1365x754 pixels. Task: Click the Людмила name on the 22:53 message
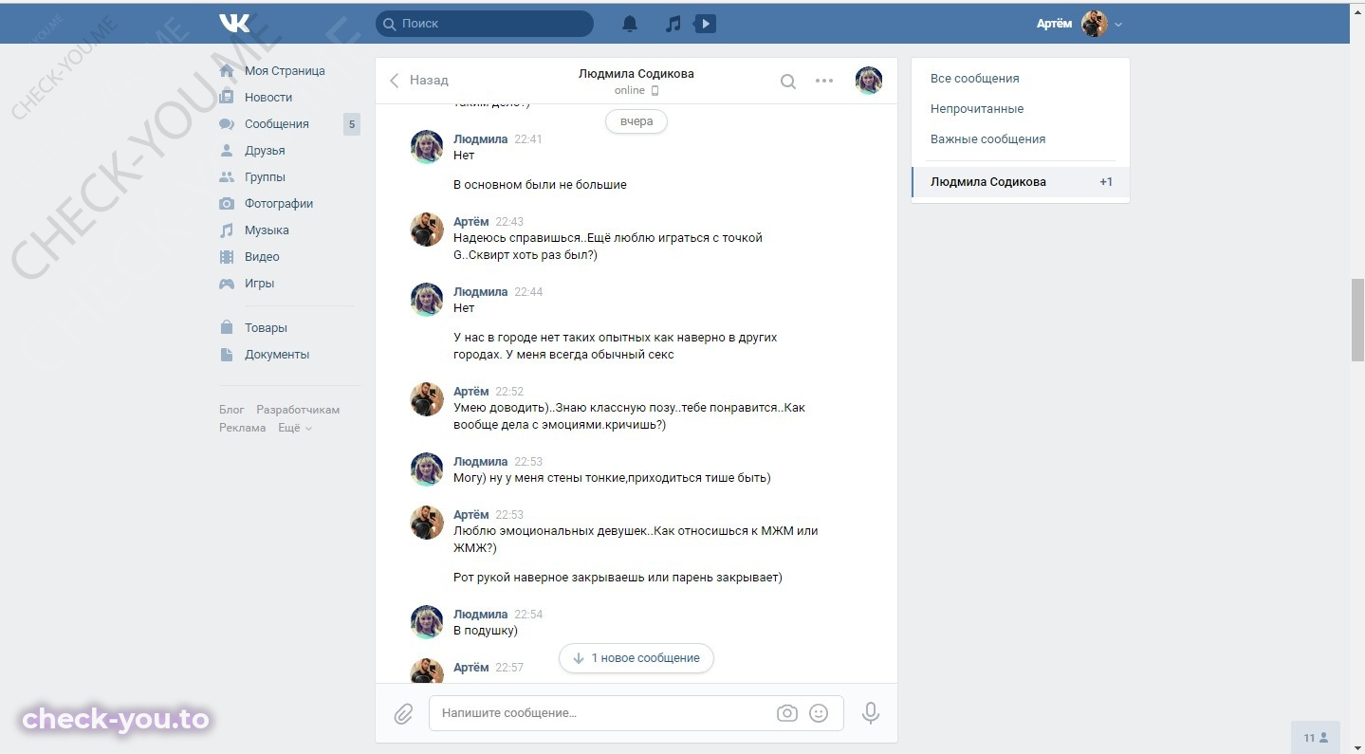tap(480, 462)
